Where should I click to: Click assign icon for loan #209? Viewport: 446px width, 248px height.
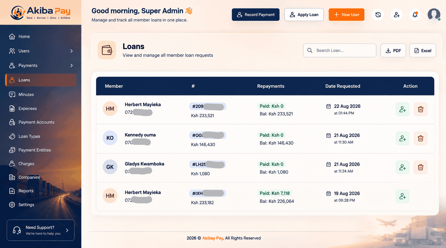(403, 109)
